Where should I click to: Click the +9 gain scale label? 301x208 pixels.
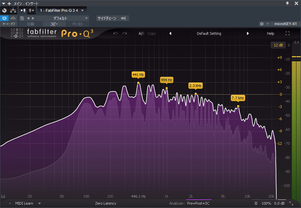pos(280,58)
